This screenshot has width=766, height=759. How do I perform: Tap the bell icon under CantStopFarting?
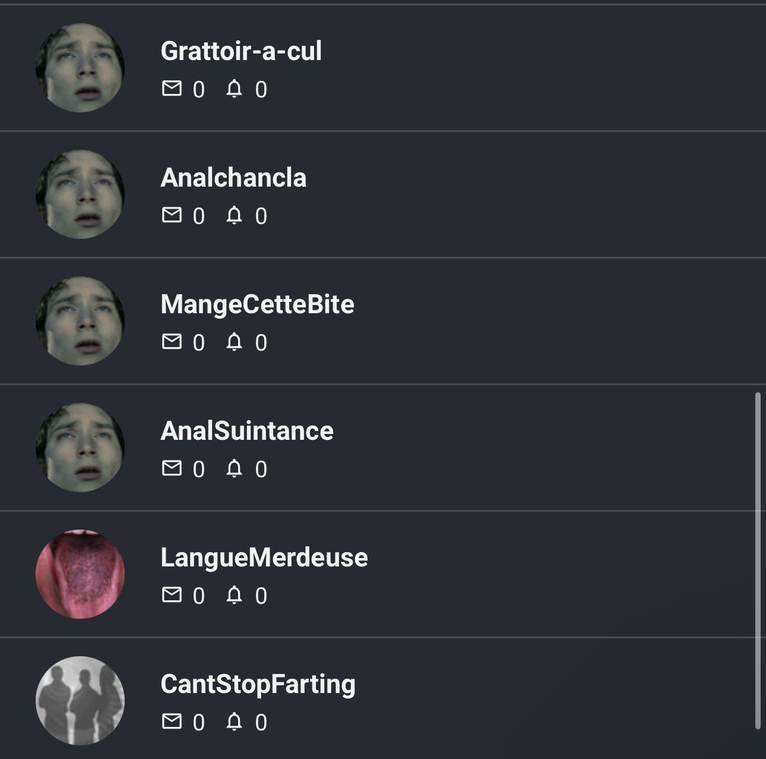point(234,722)
